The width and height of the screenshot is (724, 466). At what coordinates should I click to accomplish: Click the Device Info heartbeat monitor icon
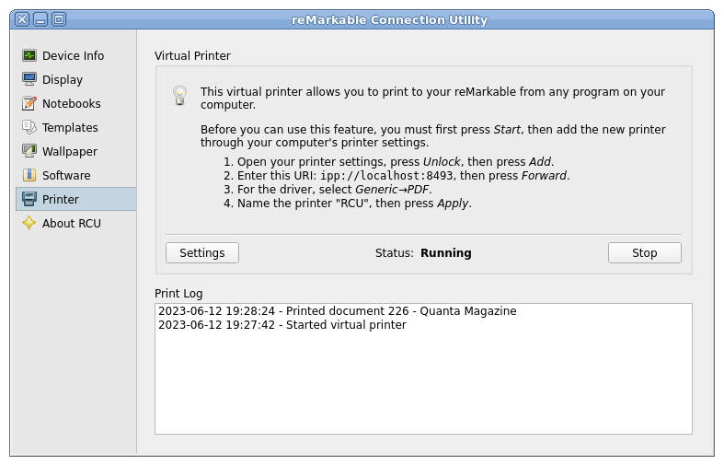coord(29,55)
